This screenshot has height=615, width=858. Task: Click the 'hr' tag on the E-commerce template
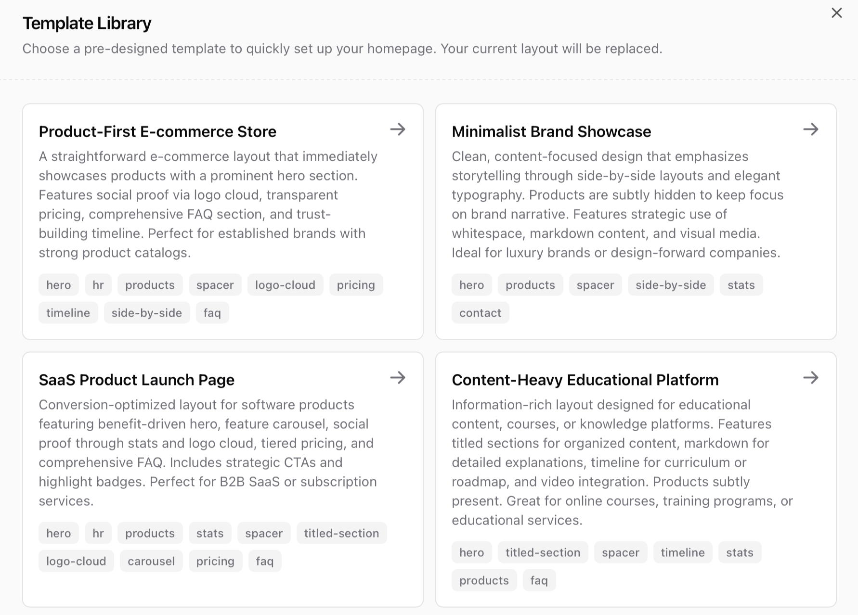pos(98,284)
